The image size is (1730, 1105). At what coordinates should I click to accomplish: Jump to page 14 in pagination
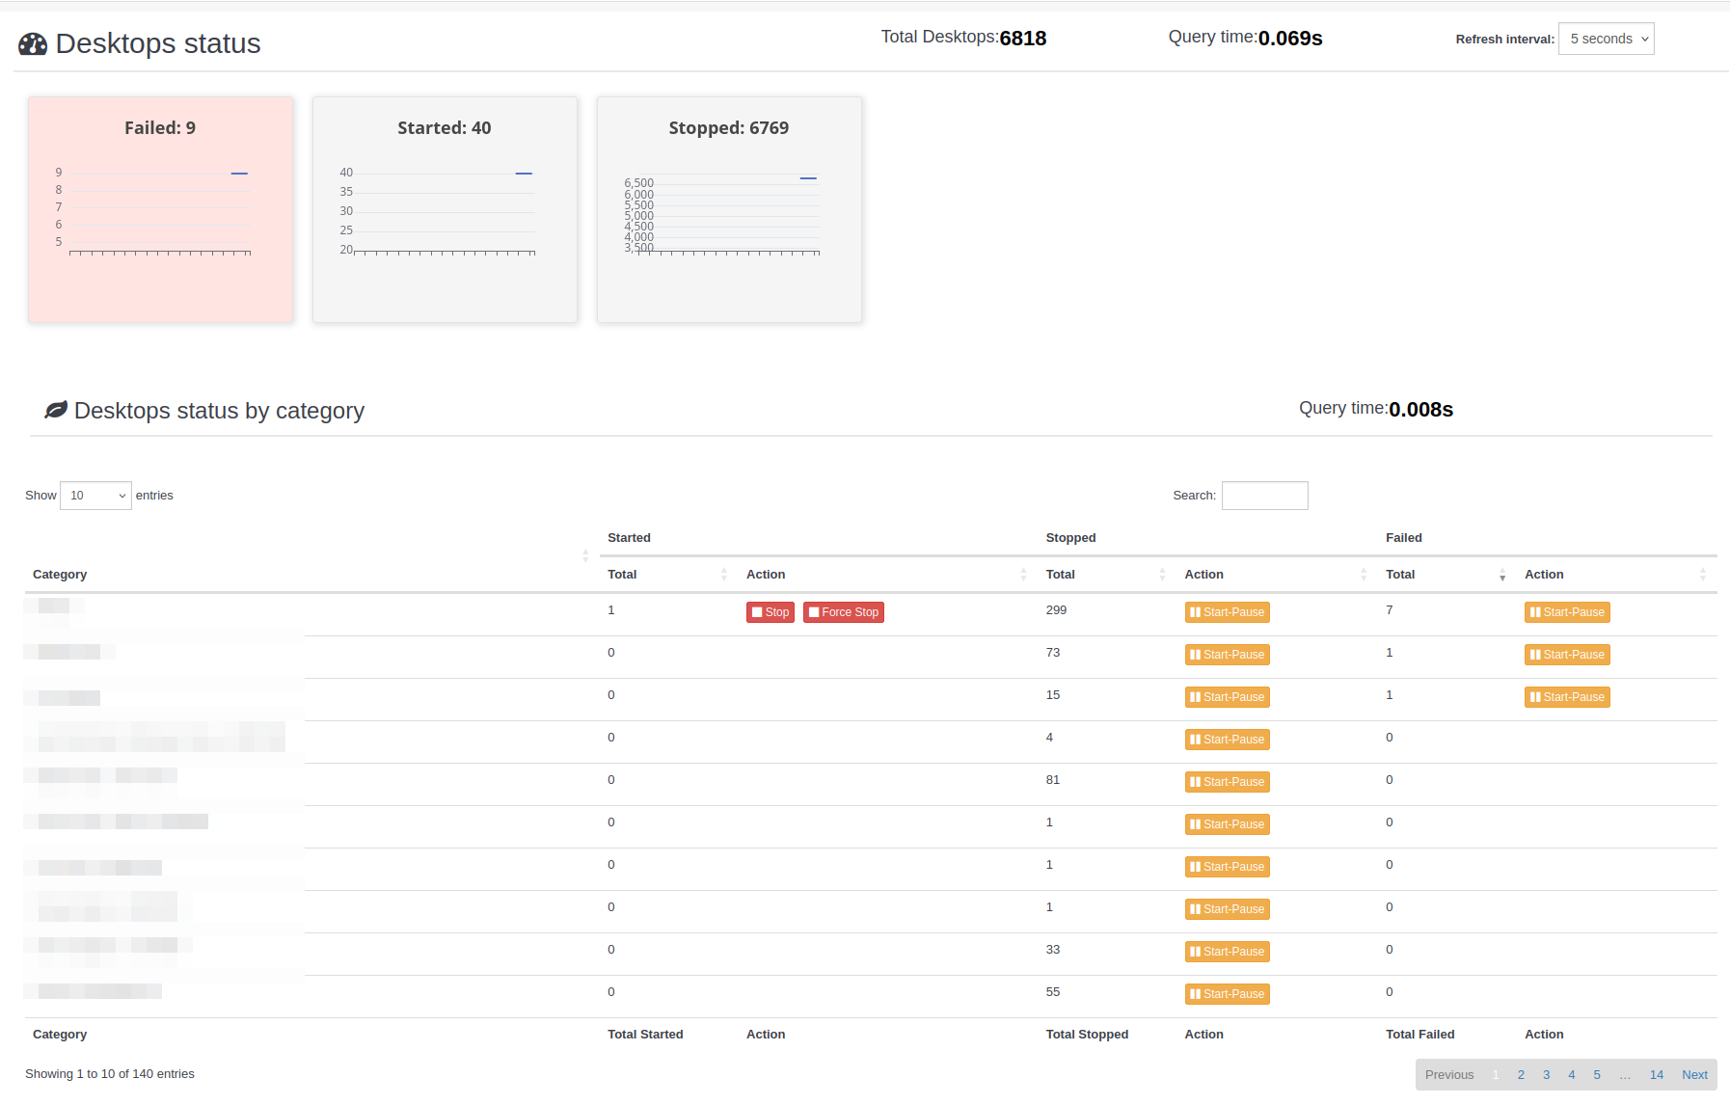[x=1656, y=1075]
